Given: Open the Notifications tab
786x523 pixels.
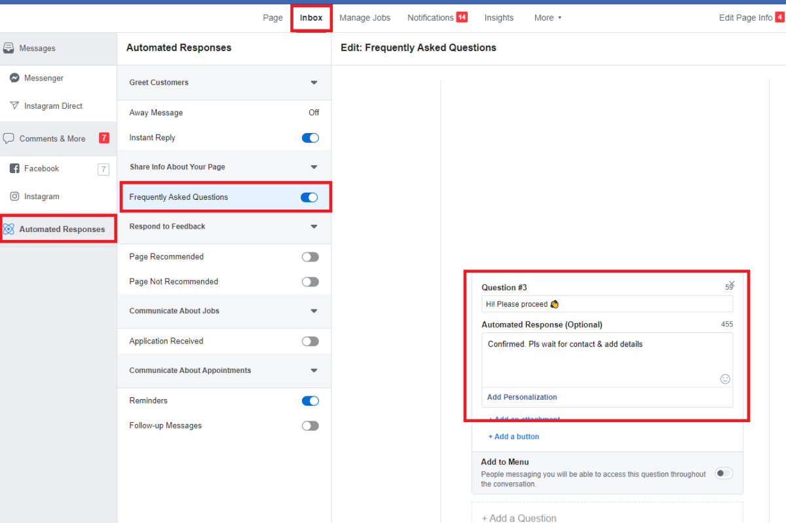Looking at the screenshot, I should coord(430,18).
